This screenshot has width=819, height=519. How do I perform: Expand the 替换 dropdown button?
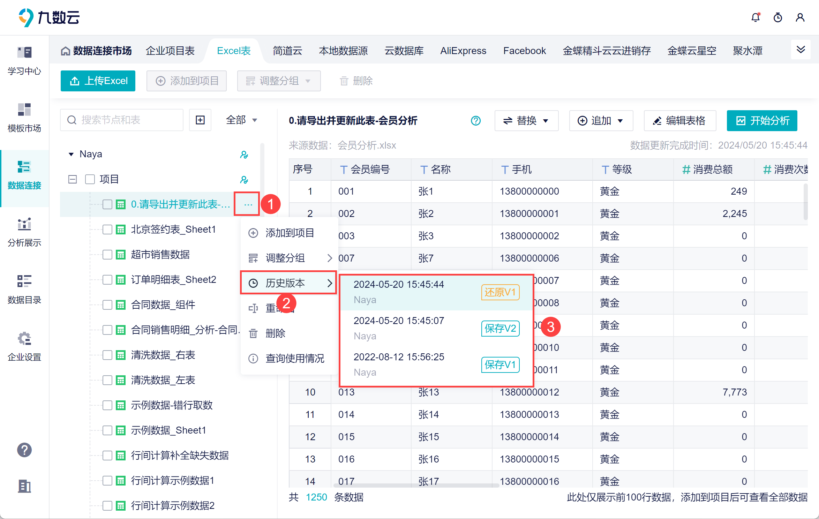[526, 121]
